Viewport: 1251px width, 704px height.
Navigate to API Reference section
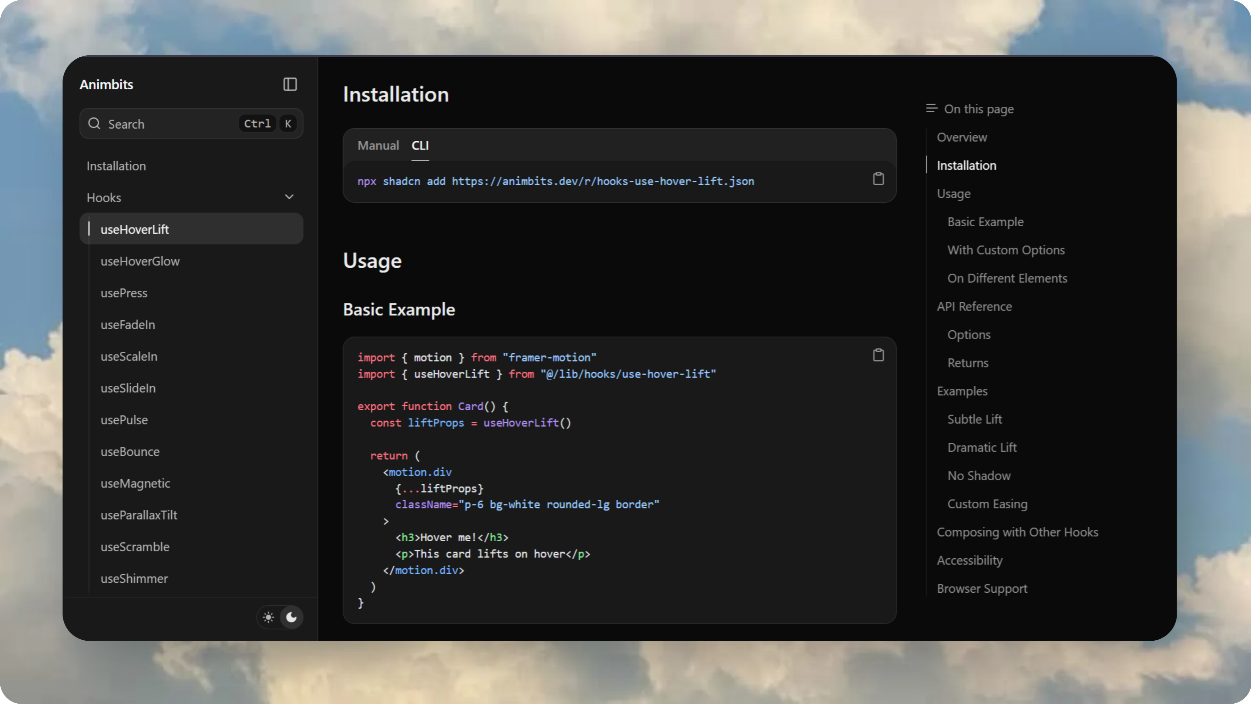click(x=974, y=306)
